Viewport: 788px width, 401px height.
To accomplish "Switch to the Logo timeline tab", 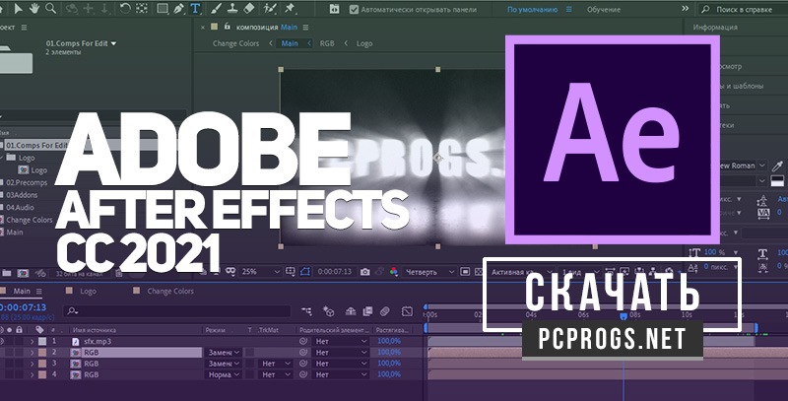I will click(88, 291).
